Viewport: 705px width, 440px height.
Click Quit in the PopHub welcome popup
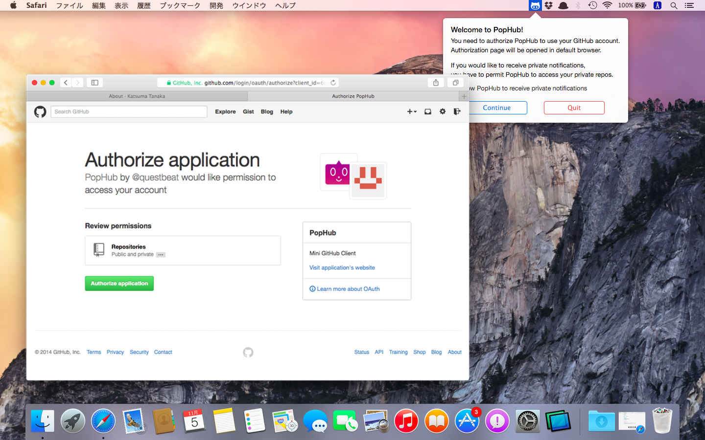[x=574, y=108]
